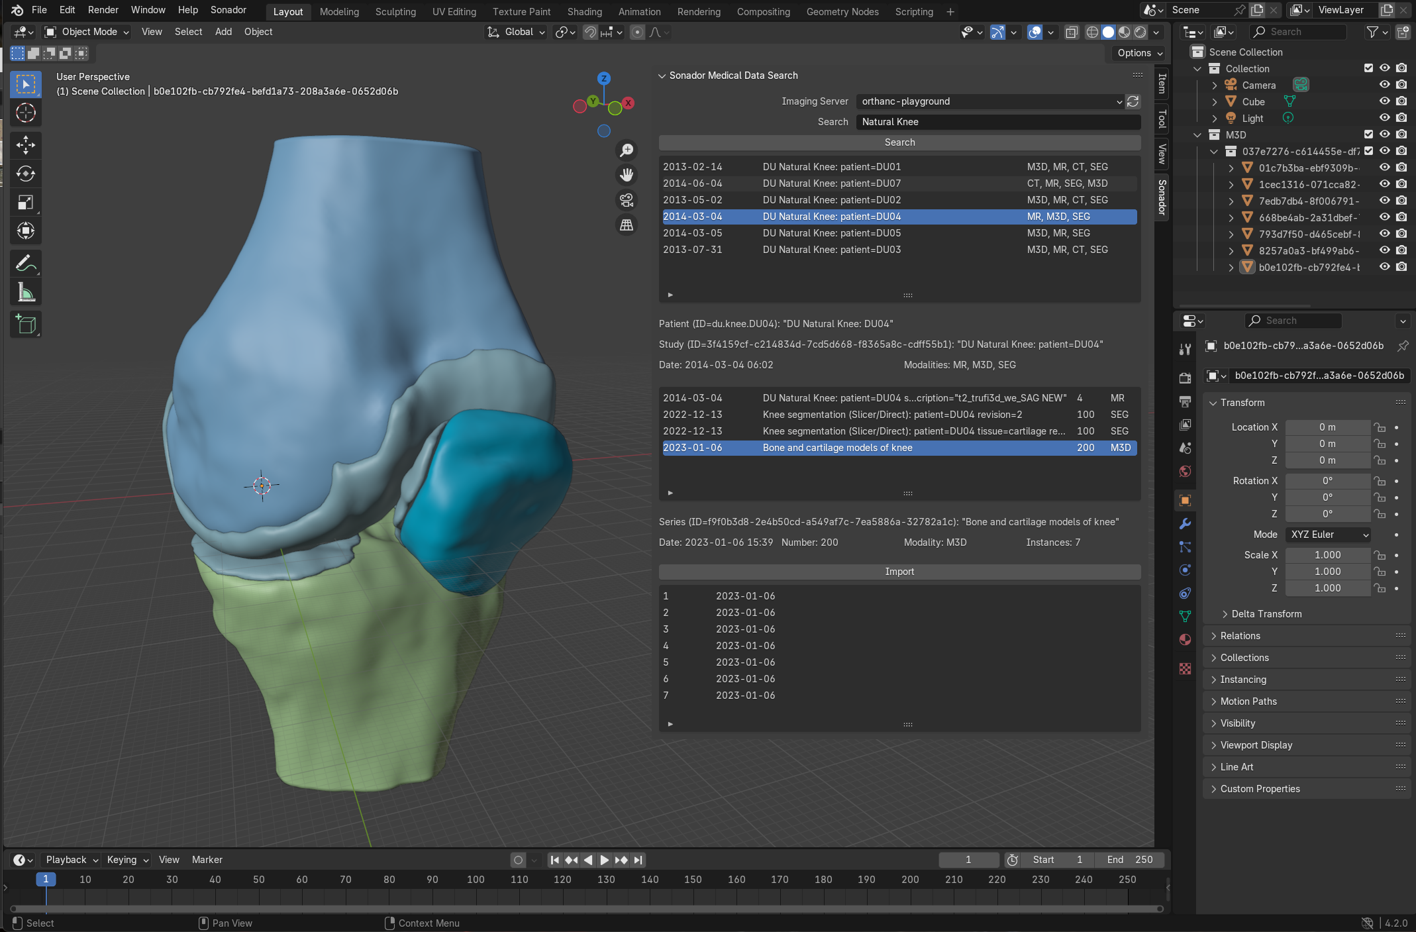1416x932 pixels.
Task: Open Global transform orientation dropdown
Action: (x=516, y=32)
